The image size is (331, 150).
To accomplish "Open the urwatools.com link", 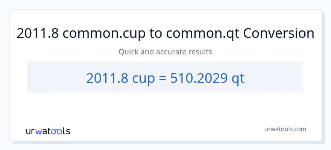I will tap(285, 129).
